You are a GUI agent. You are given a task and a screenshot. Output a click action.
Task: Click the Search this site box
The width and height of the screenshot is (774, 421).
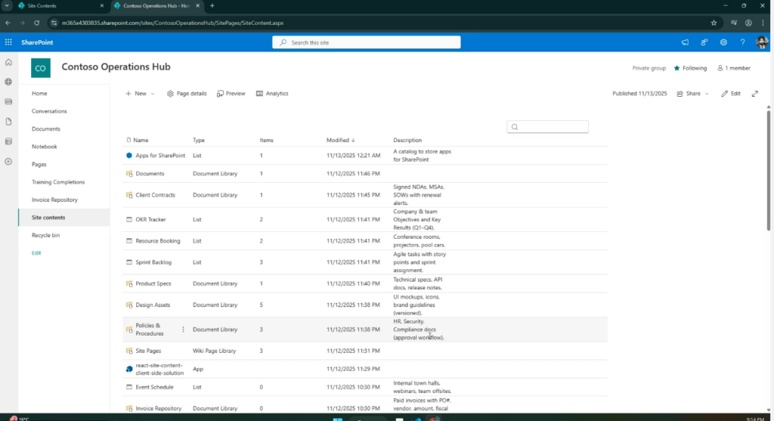pos(367,42)
